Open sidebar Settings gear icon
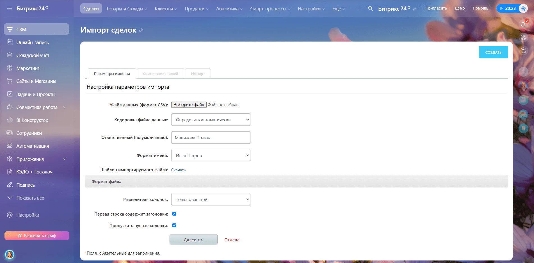This screenshot has height=263, width=534. click(x=10, y=215)
